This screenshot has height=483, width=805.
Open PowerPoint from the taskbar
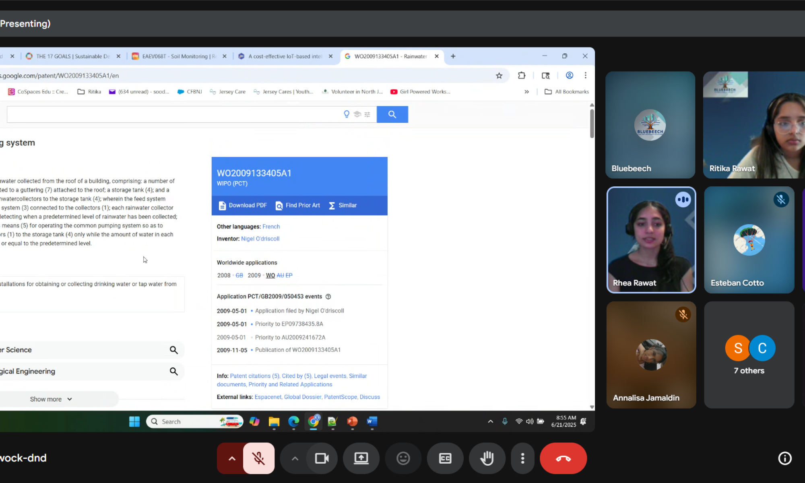352,421
